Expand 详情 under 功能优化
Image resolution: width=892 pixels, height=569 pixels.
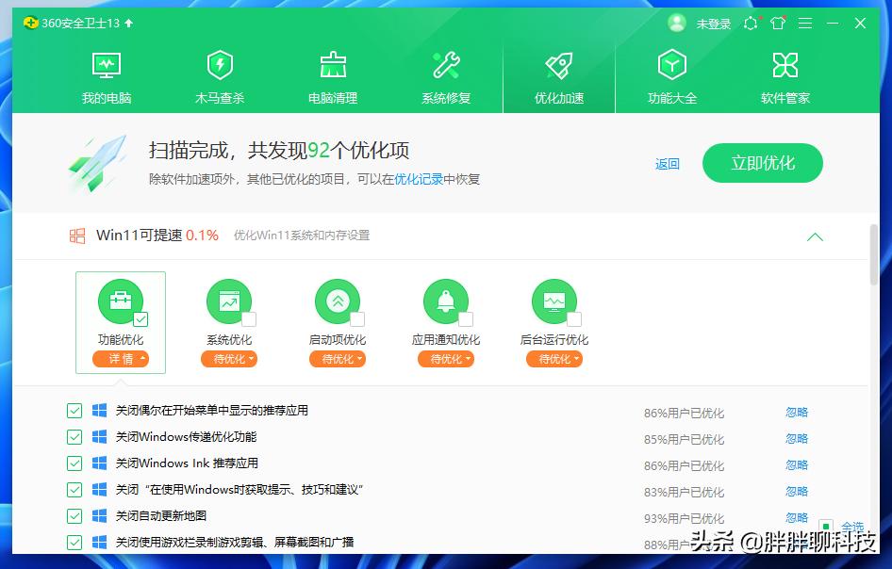[x=121, y=358]
